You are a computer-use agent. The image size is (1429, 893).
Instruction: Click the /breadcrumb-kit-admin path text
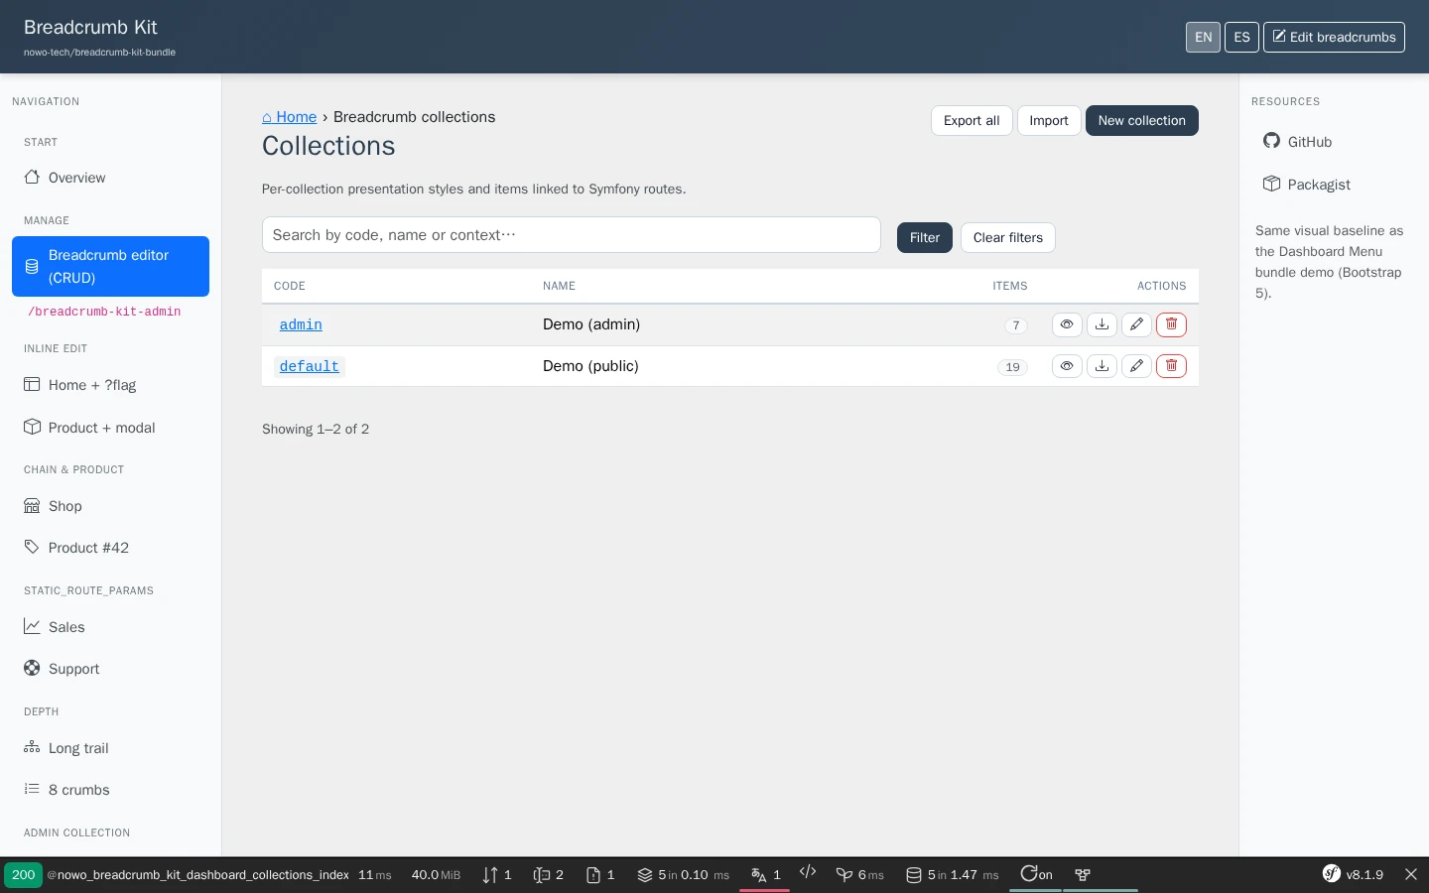pyautogui.click(x=104, y=312)
